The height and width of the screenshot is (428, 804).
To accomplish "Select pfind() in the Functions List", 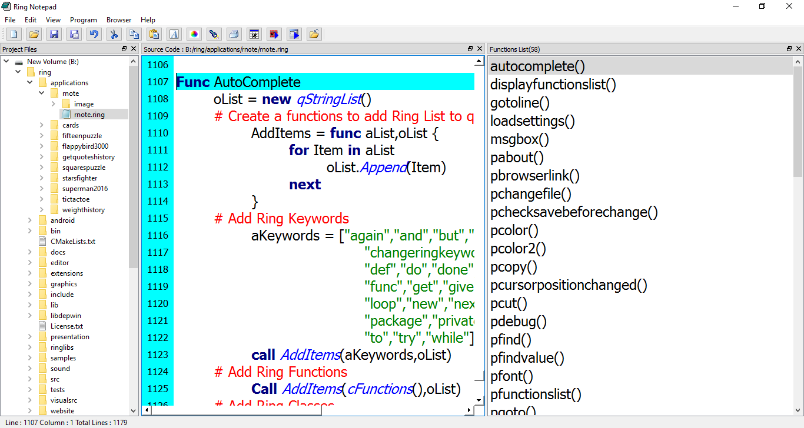I will 511,340.
